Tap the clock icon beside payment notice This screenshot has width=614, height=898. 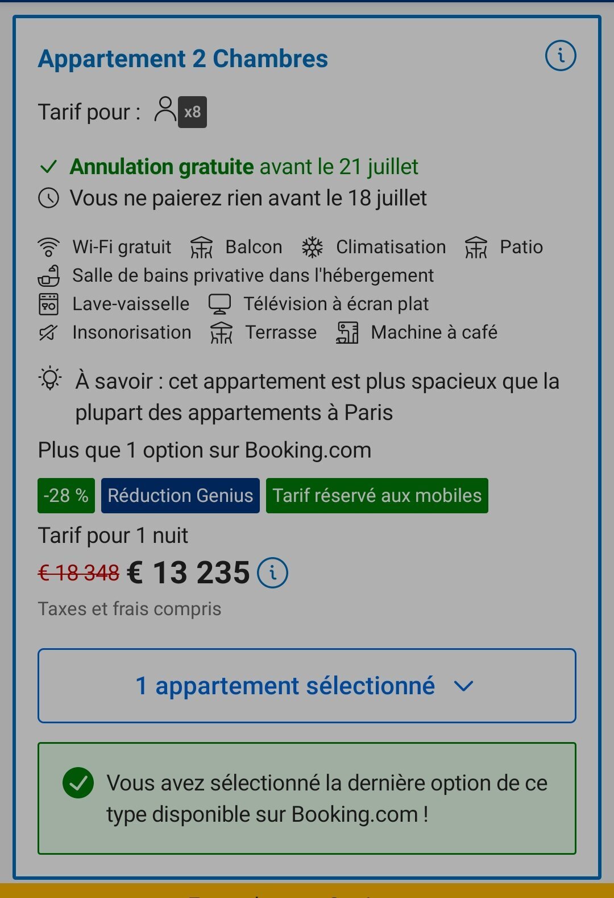48,198
